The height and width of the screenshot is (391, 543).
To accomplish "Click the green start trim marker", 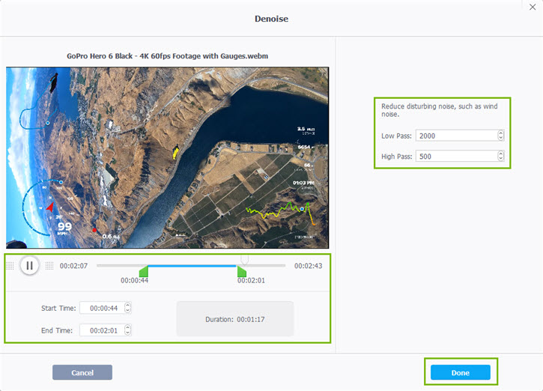I will click(144, 271).
